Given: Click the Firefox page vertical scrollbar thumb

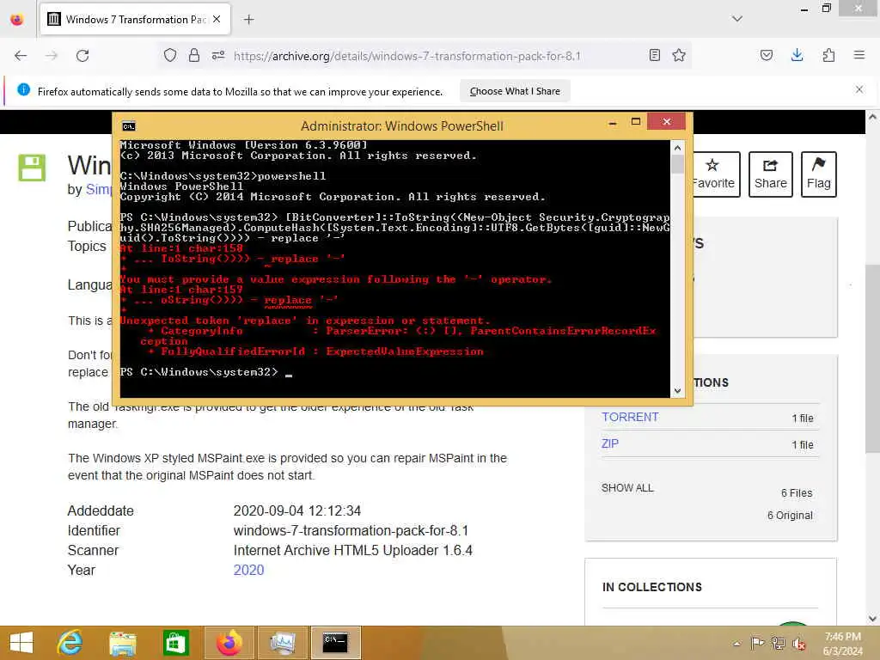Looking at the screenshot, I should (872, 357).
